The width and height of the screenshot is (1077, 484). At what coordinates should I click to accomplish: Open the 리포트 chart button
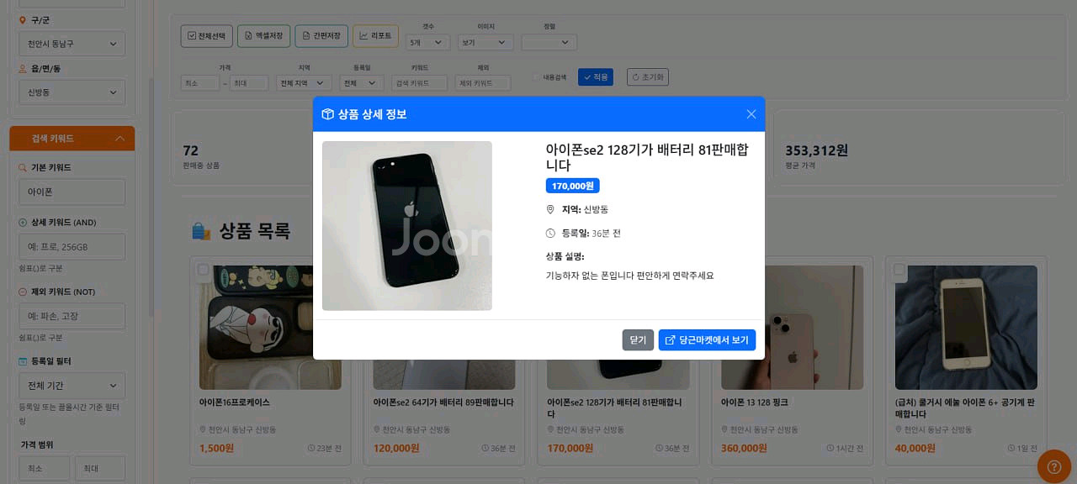point(375,36)
